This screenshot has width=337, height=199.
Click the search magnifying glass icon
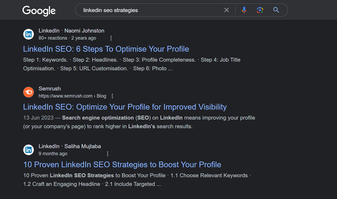(276, 10)
